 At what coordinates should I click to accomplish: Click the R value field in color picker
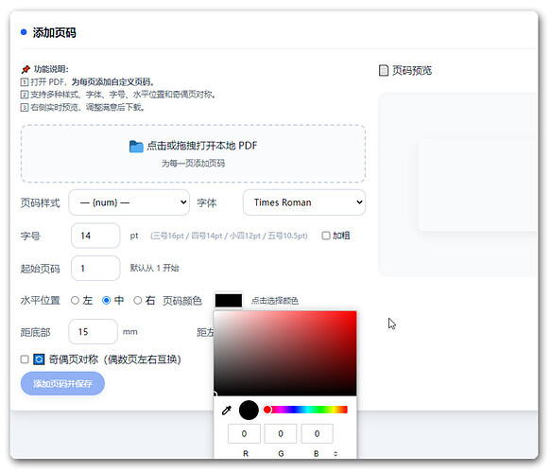244,433
